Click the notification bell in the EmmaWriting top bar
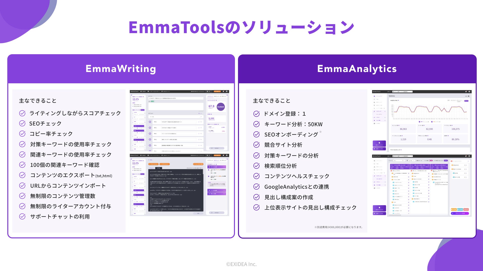The height and width of the screenshot is (271, 483). (223, 91)
